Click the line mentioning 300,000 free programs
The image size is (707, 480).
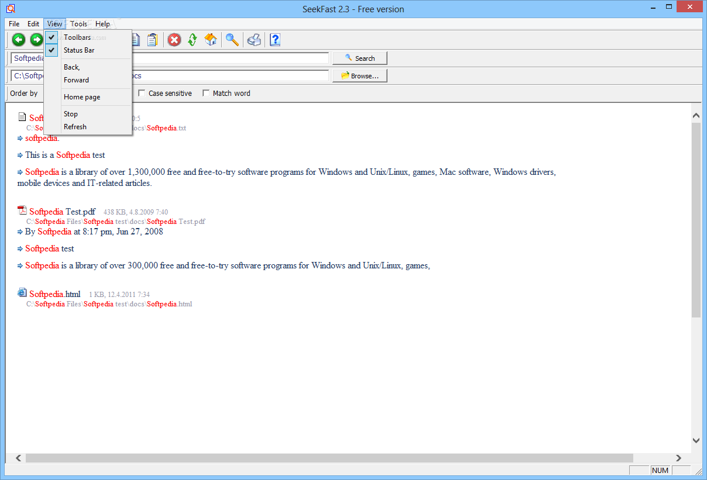tap(228, 265)
